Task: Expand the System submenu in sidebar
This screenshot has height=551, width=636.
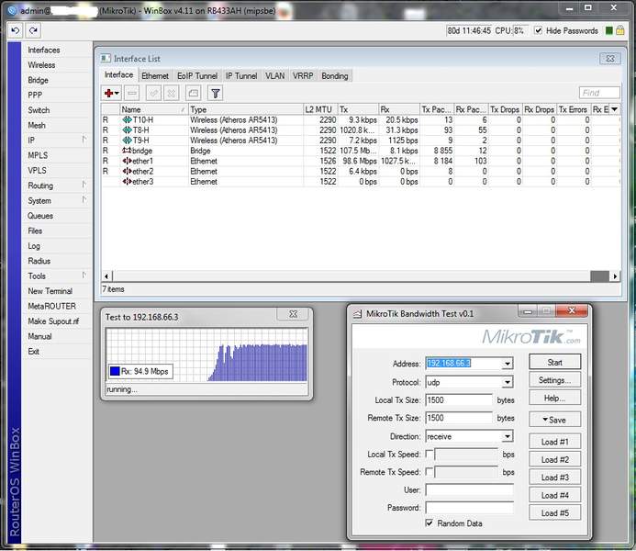Action: tap(84, 200)
